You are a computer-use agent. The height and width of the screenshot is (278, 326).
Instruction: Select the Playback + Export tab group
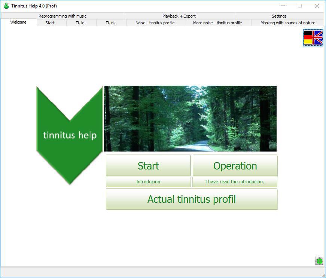pyautogui.click(x=179, y=16)
